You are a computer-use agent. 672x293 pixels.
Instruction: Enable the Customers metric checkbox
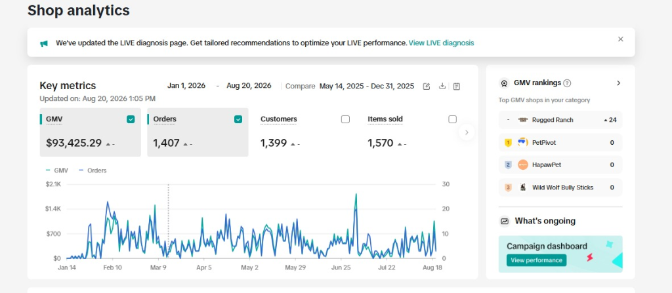pyautogui.click(x=345, y=119)
